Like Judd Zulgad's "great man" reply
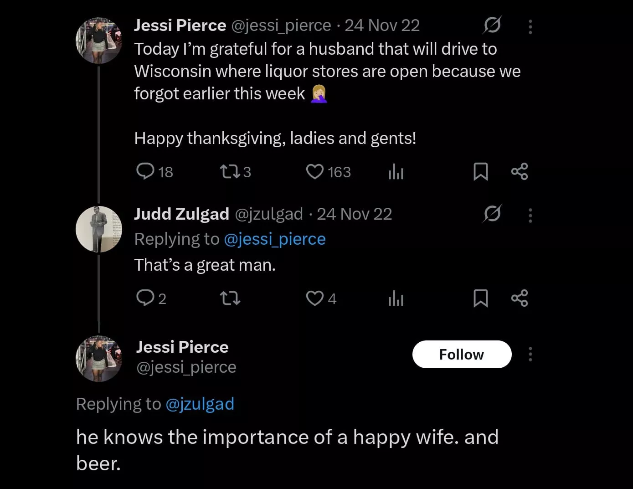This screenshot has width=633, height=489. 314,298
